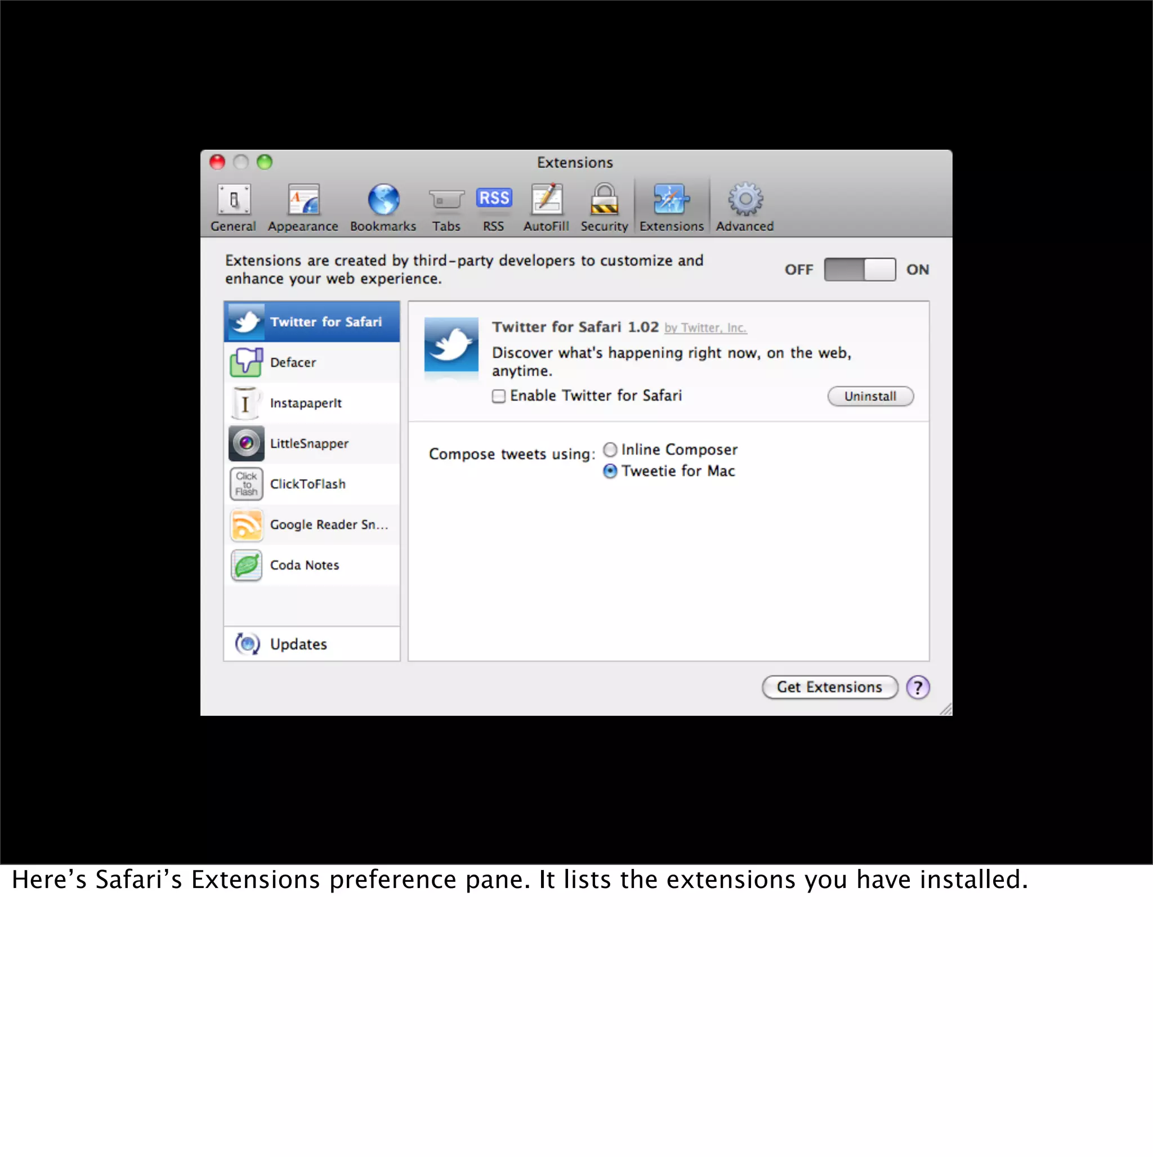Open the 'by Twitter, Inc.' link
This screenshot has width=1153, height=1157.
pos(705,328)
